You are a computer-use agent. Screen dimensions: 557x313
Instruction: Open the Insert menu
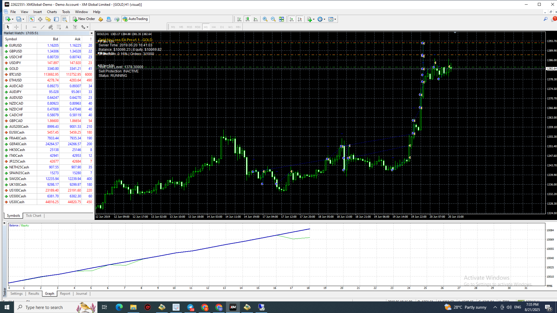(x=37, y=12)
